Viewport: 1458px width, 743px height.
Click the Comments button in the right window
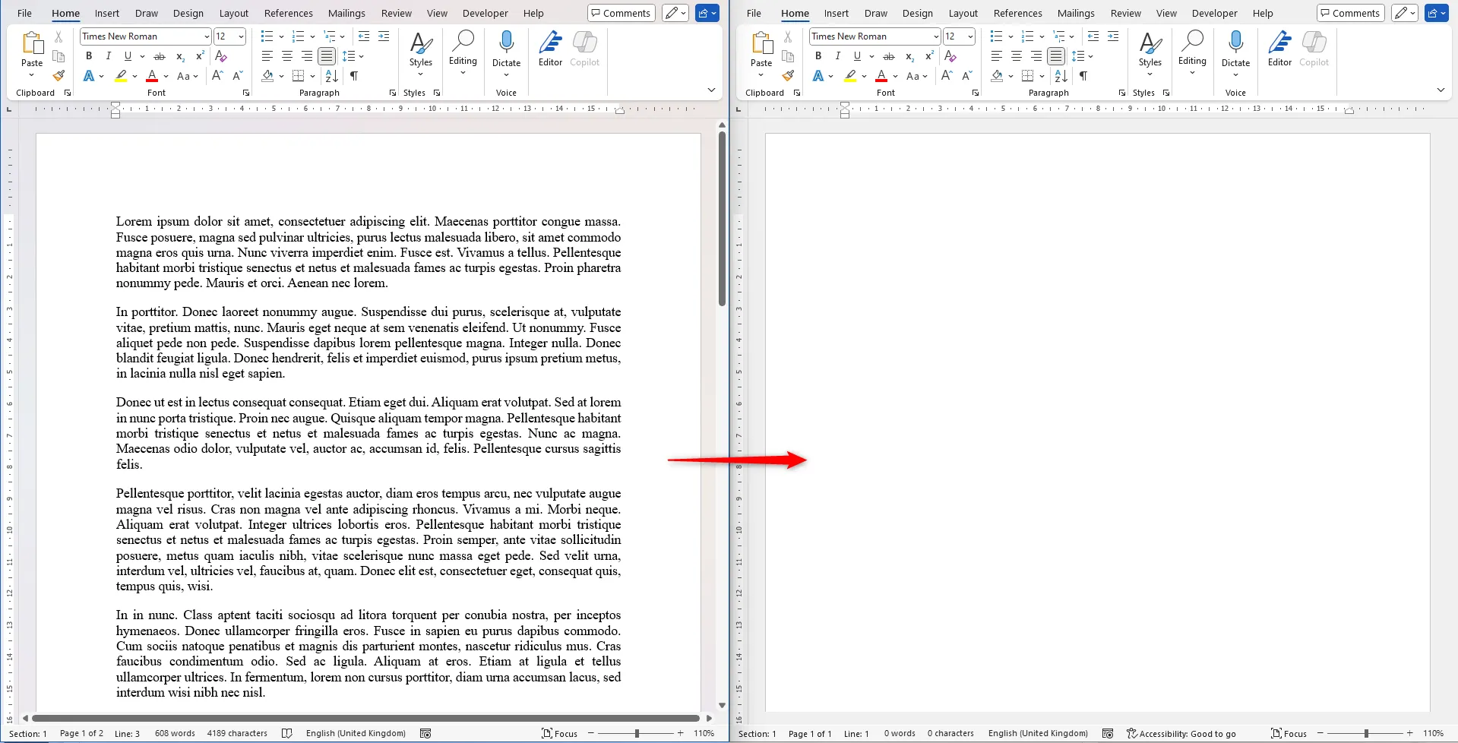1349,13
